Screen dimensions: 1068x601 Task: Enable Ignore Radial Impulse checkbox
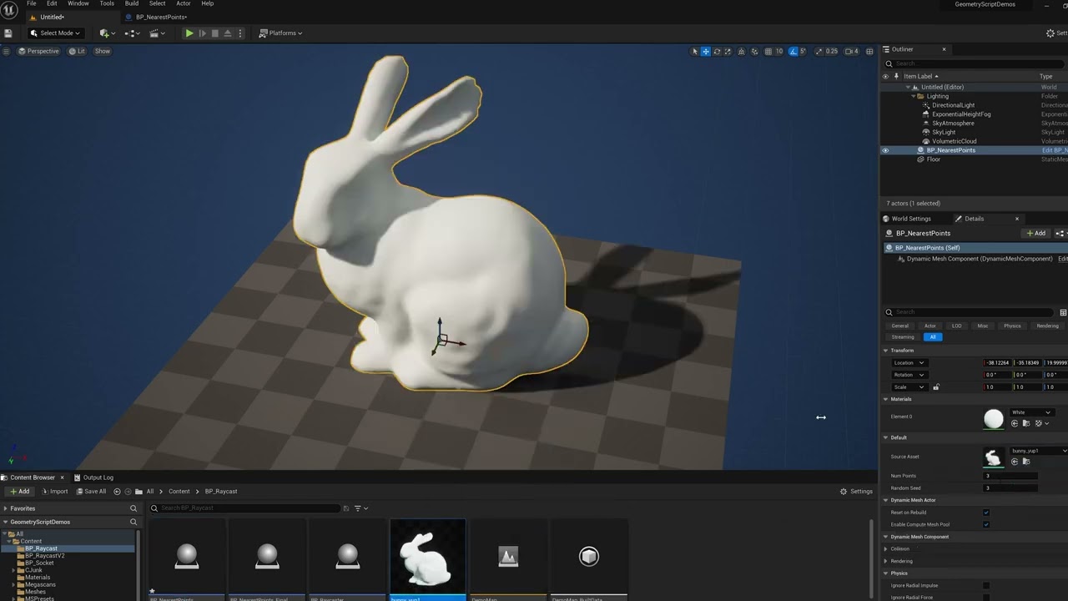tap(986, 585)
